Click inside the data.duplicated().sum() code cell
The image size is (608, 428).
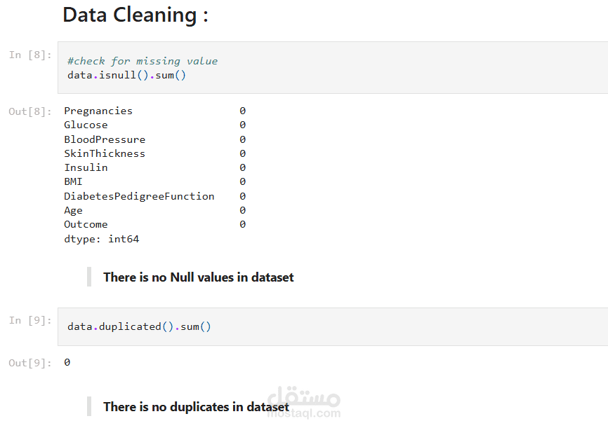(139, 326)
